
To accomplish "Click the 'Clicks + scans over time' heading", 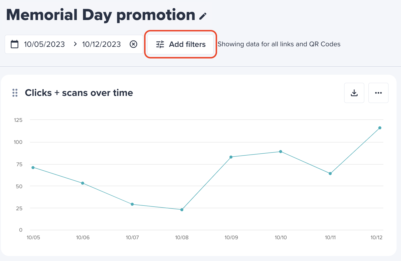I will click(x=79, y=93).
